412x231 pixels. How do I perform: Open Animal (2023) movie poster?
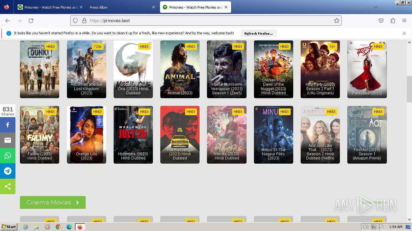point(180,69)
